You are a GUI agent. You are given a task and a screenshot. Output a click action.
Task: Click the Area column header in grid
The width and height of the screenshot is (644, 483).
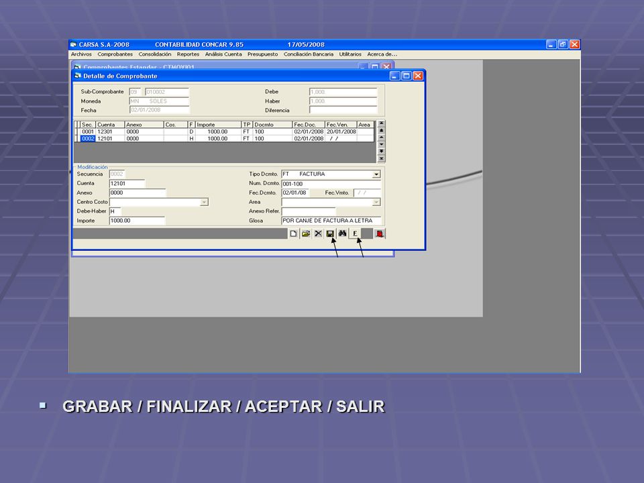[x=365, y=125]
